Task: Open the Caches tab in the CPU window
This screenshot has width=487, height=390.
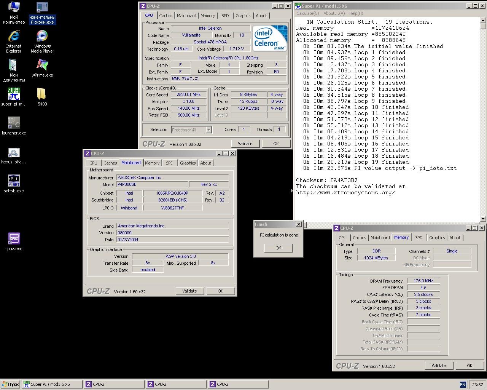Action: pos(166,16)
